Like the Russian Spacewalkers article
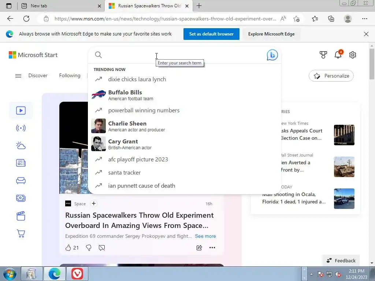This screenshot has height=281, width=375. [x=68, y=248]
